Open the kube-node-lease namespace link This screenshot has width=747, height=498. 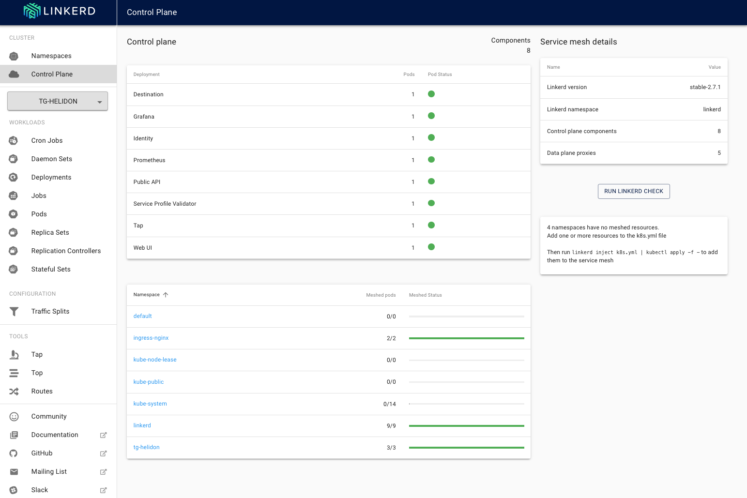(x=155, y=360)
